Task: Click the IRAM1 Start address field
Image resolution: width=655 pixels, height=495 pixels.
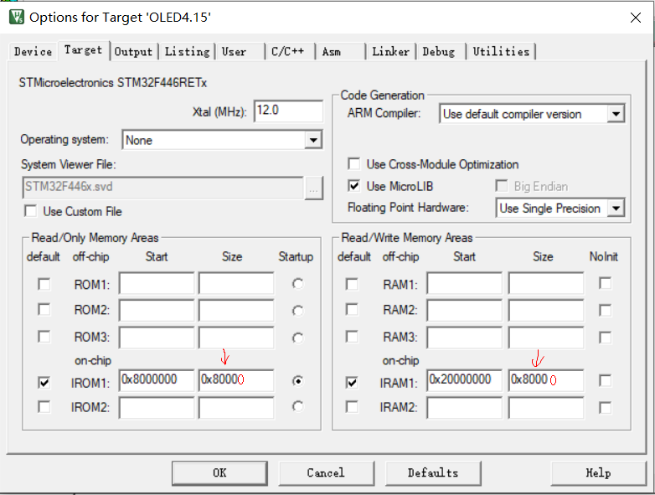Action: [465, 380]
